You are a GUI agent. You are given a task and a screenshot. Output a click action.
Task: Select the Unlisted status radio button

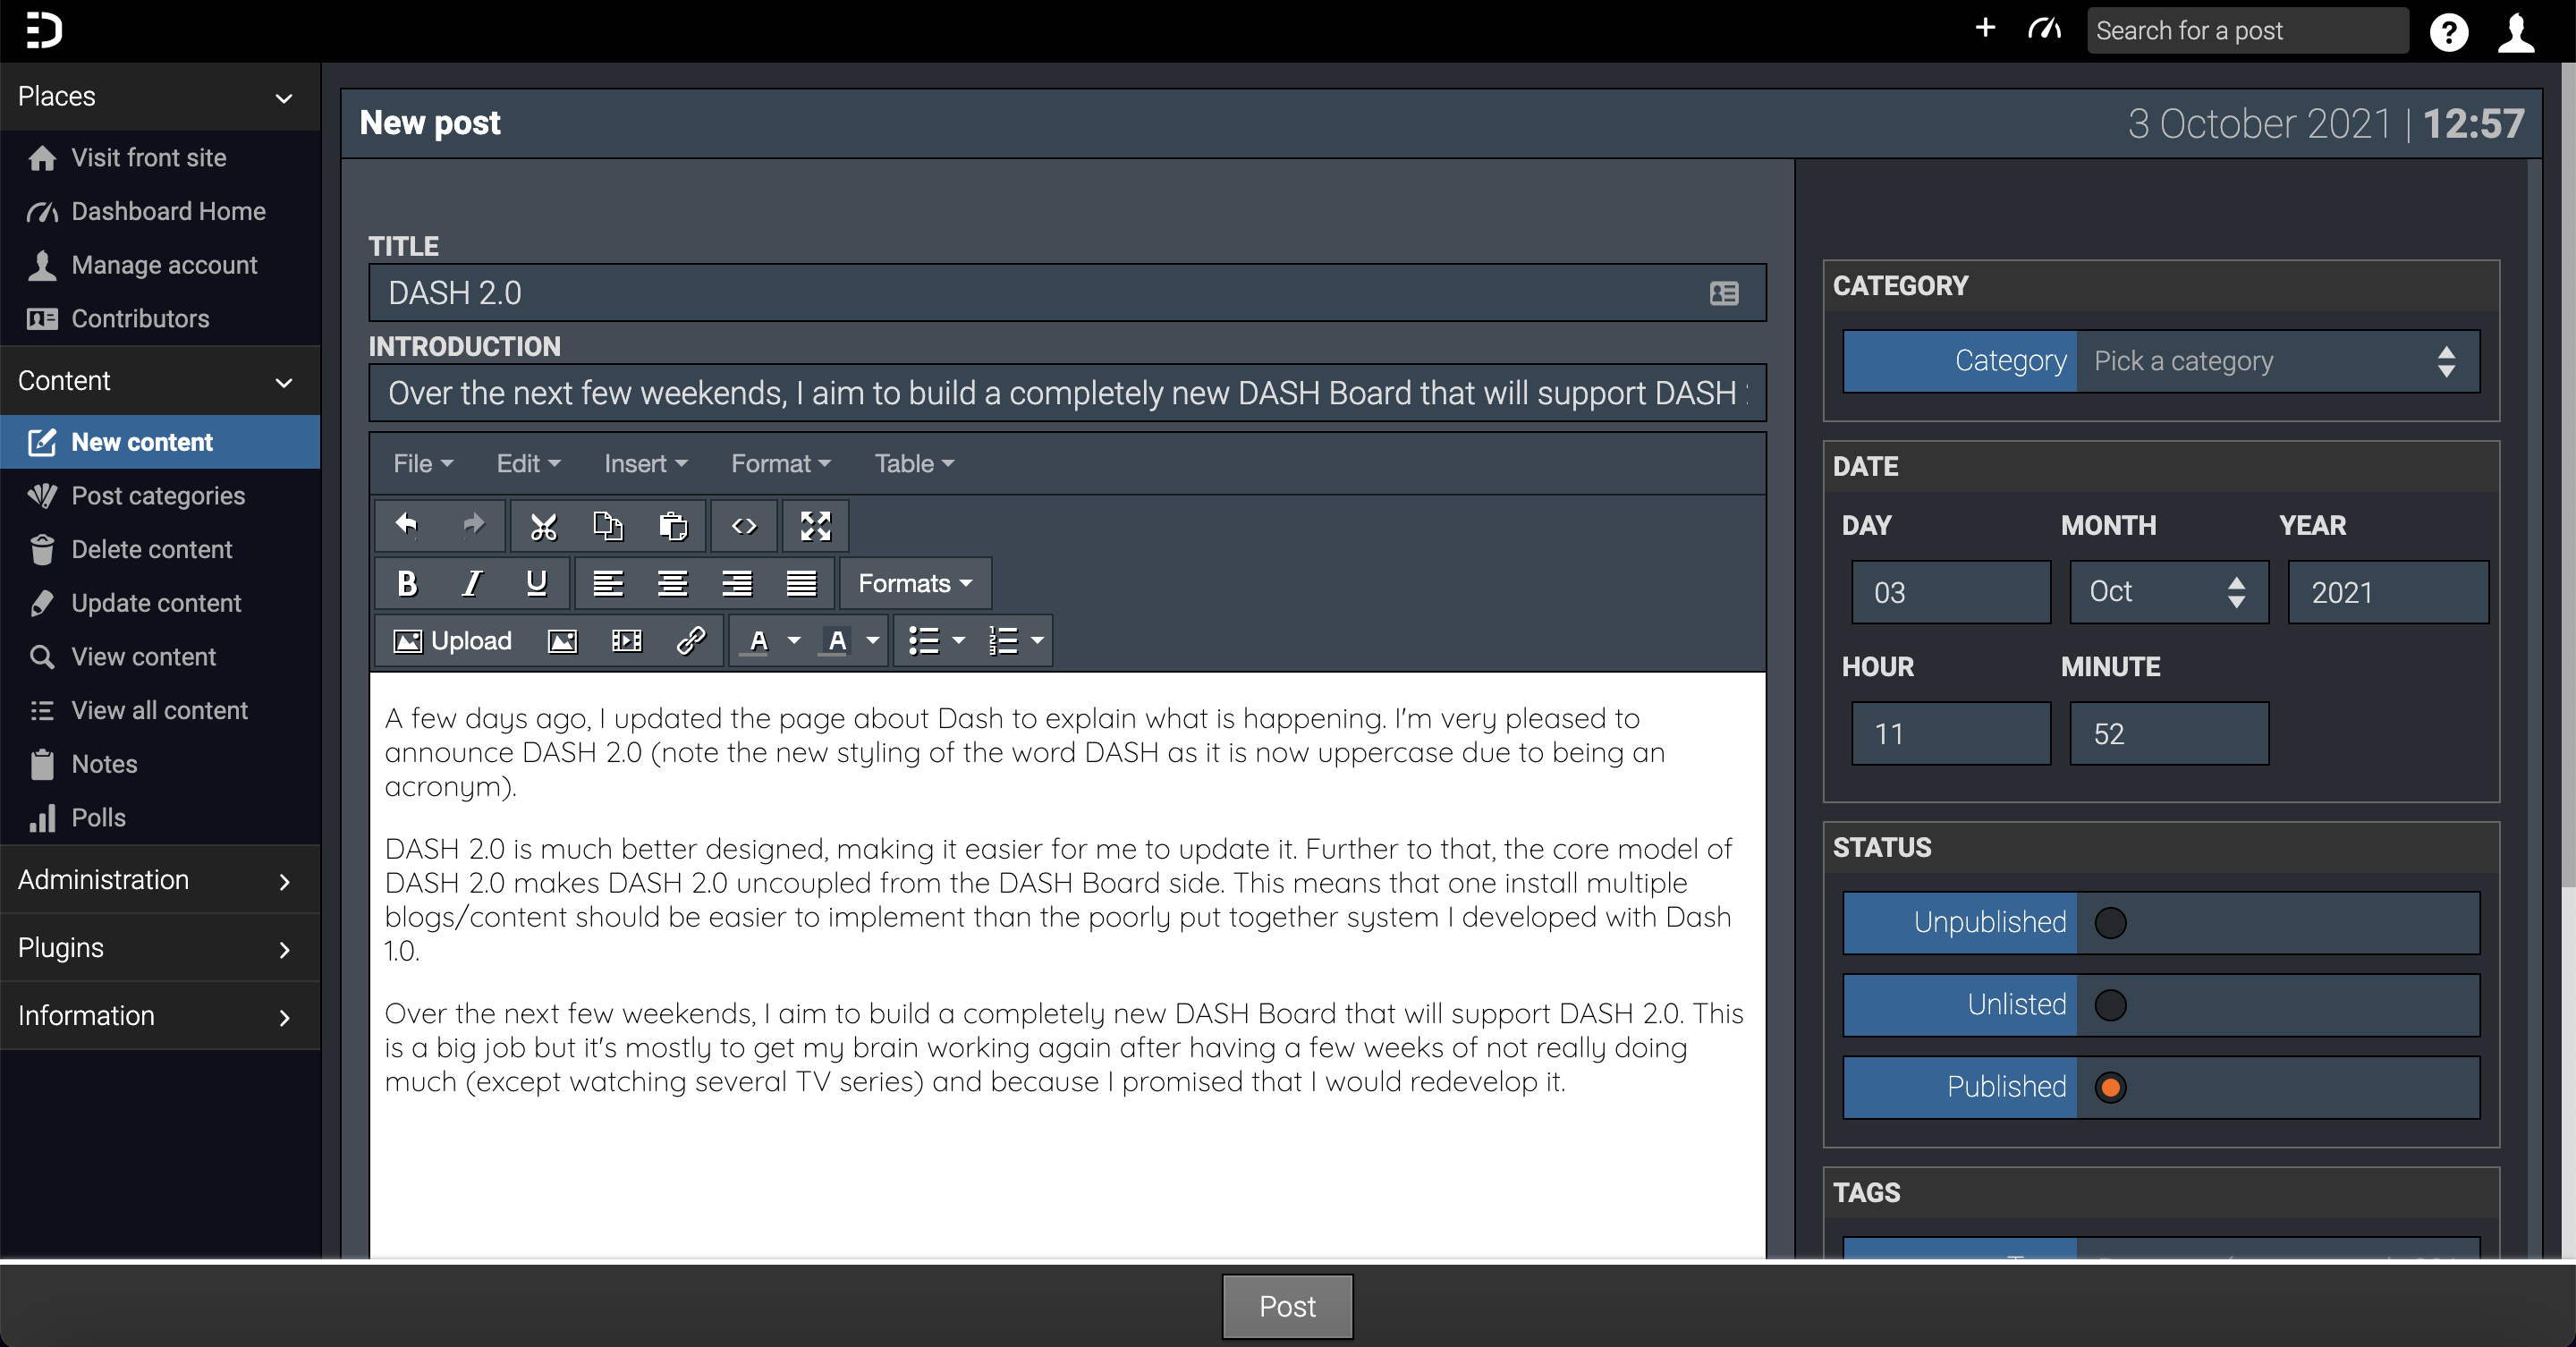pos(2112,1006)
